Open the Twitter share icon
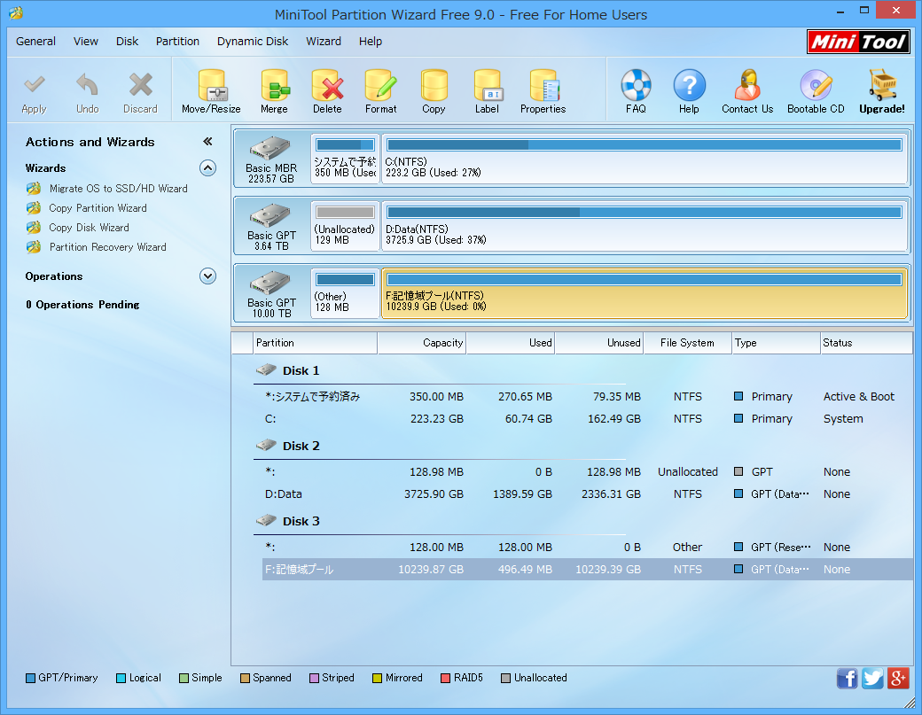922x715 pixels. click(872, 679)
